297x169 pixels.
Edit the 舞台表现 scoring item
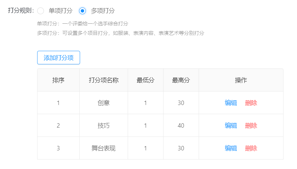click(x=231, y=148)
